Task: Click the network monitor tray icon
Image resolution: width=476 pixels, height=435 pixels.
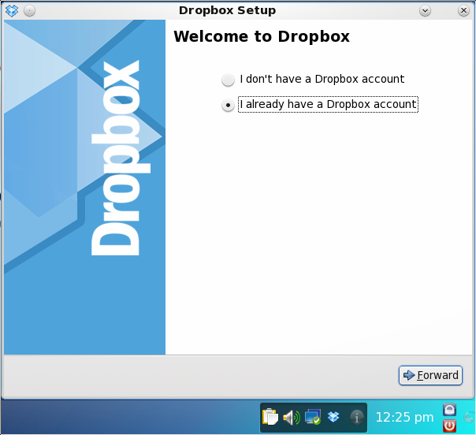Action: 313,417
